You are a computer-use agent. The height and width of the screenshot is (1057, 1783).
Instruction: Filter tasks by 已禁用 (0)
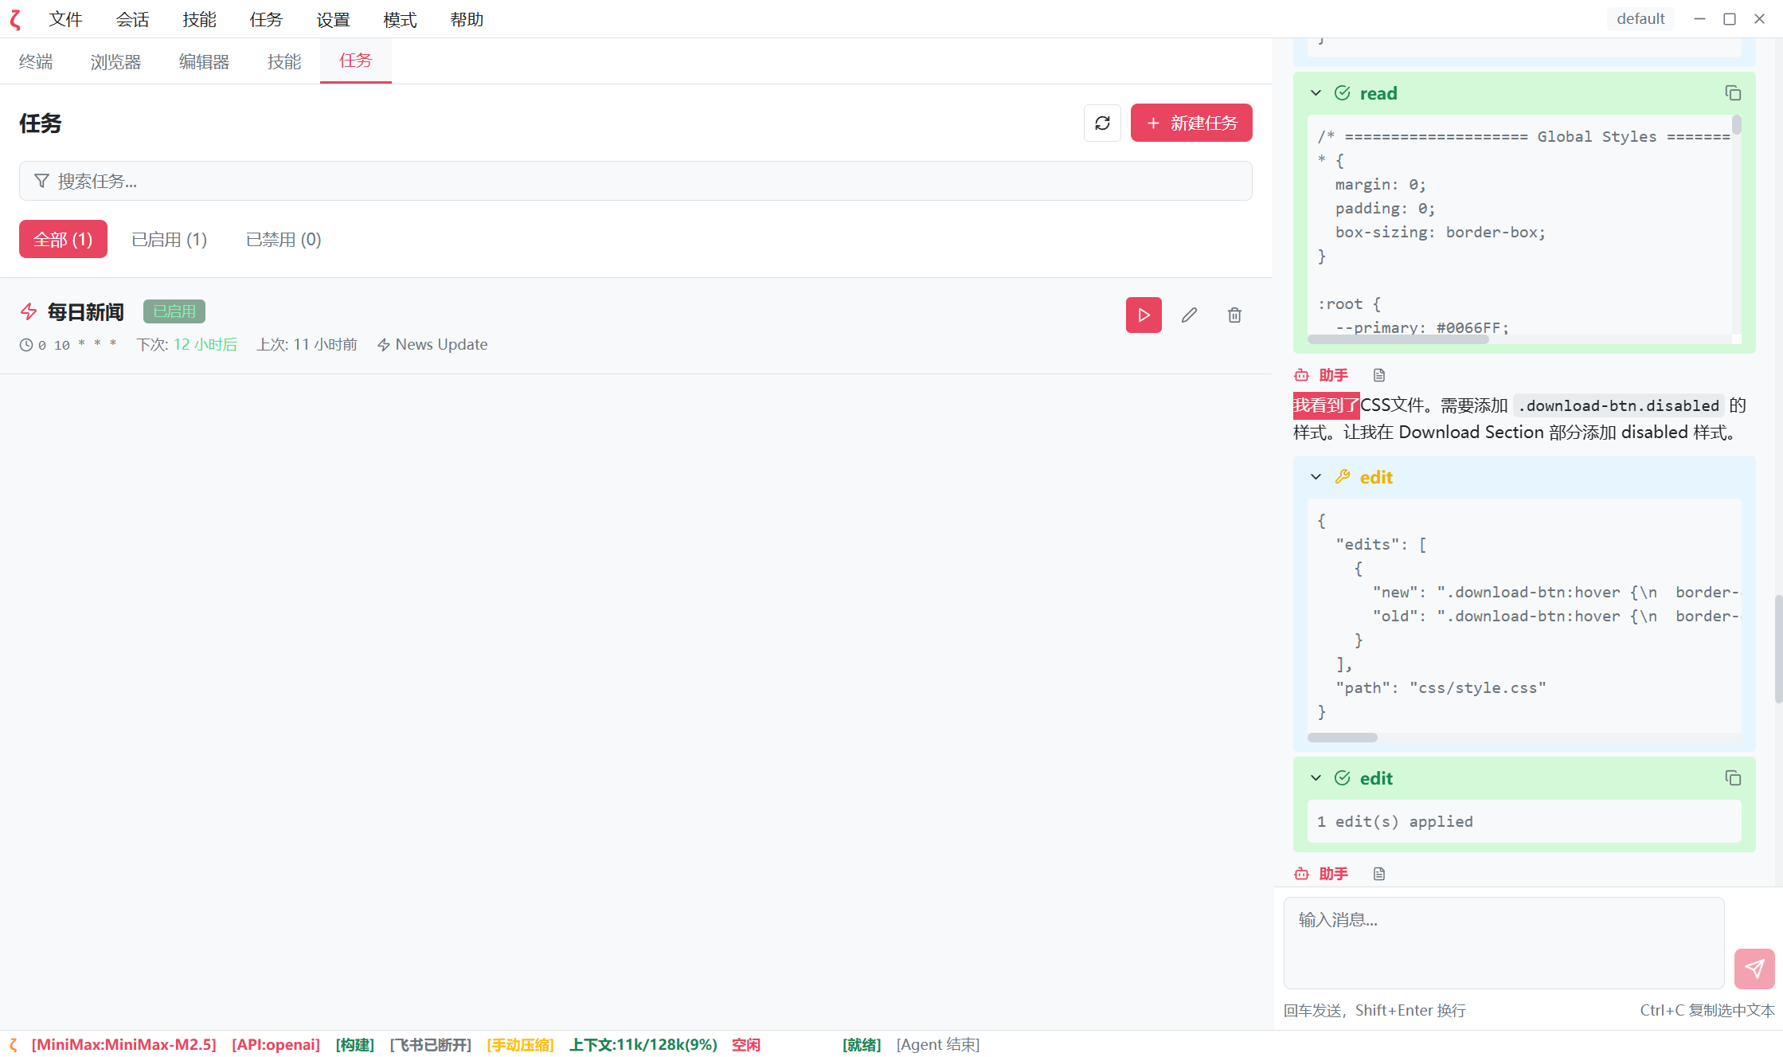[x=283, y=239]
